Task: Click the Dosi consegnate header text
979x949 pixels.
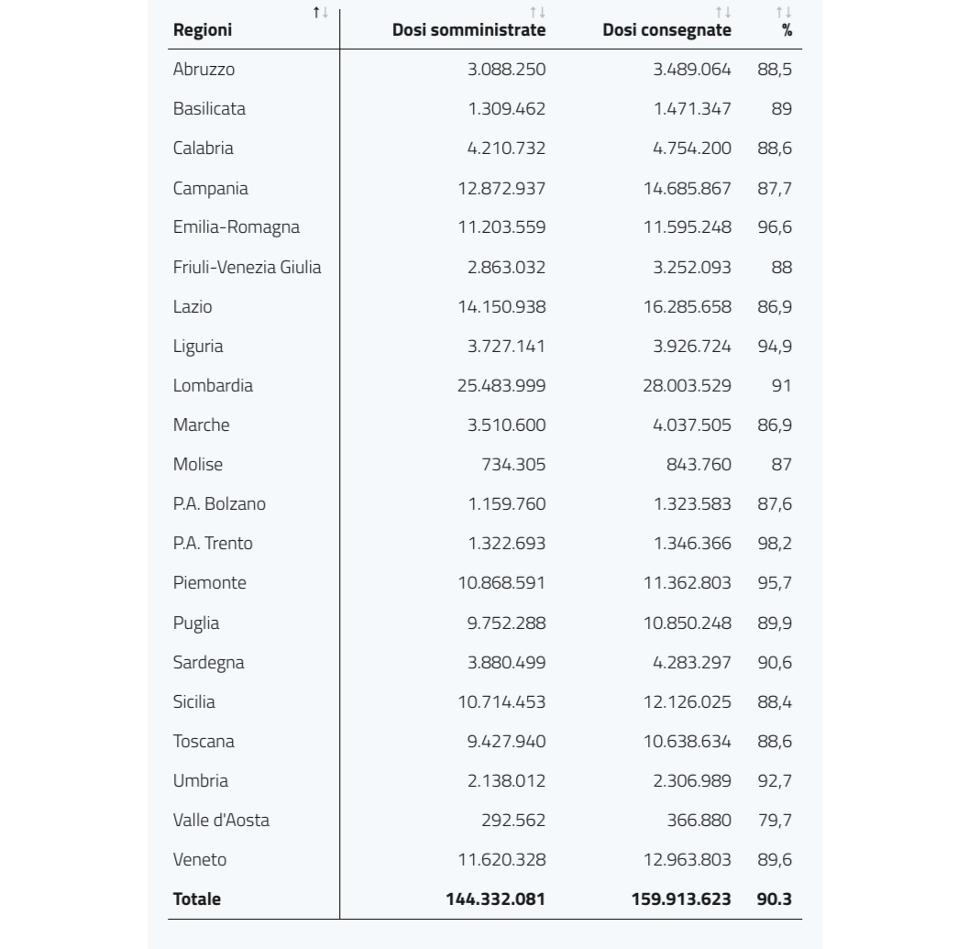Action: pos(666,30)
